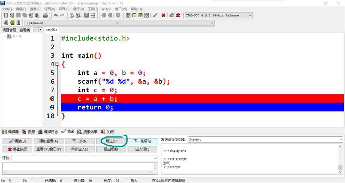Click the 添加查看[A] add watch button

(49, 141)
